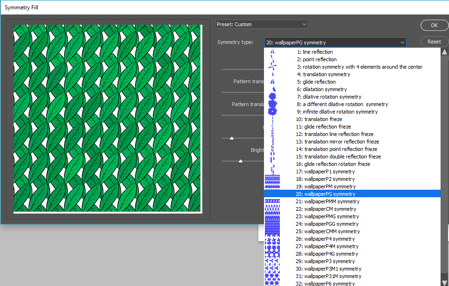Open the Preset Custom dropdown
The image size is (449, 286).
[262, 24]
